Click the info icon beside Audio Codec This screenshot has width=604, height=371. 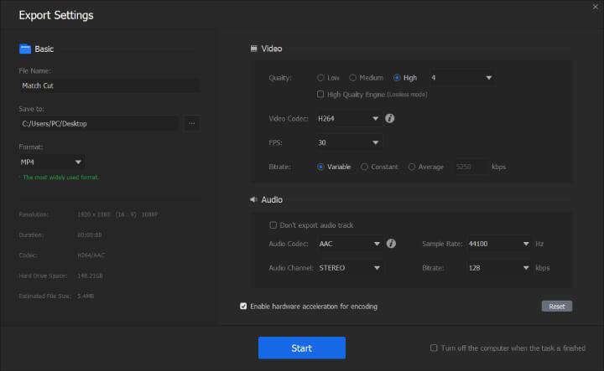[x=391, y=244]
